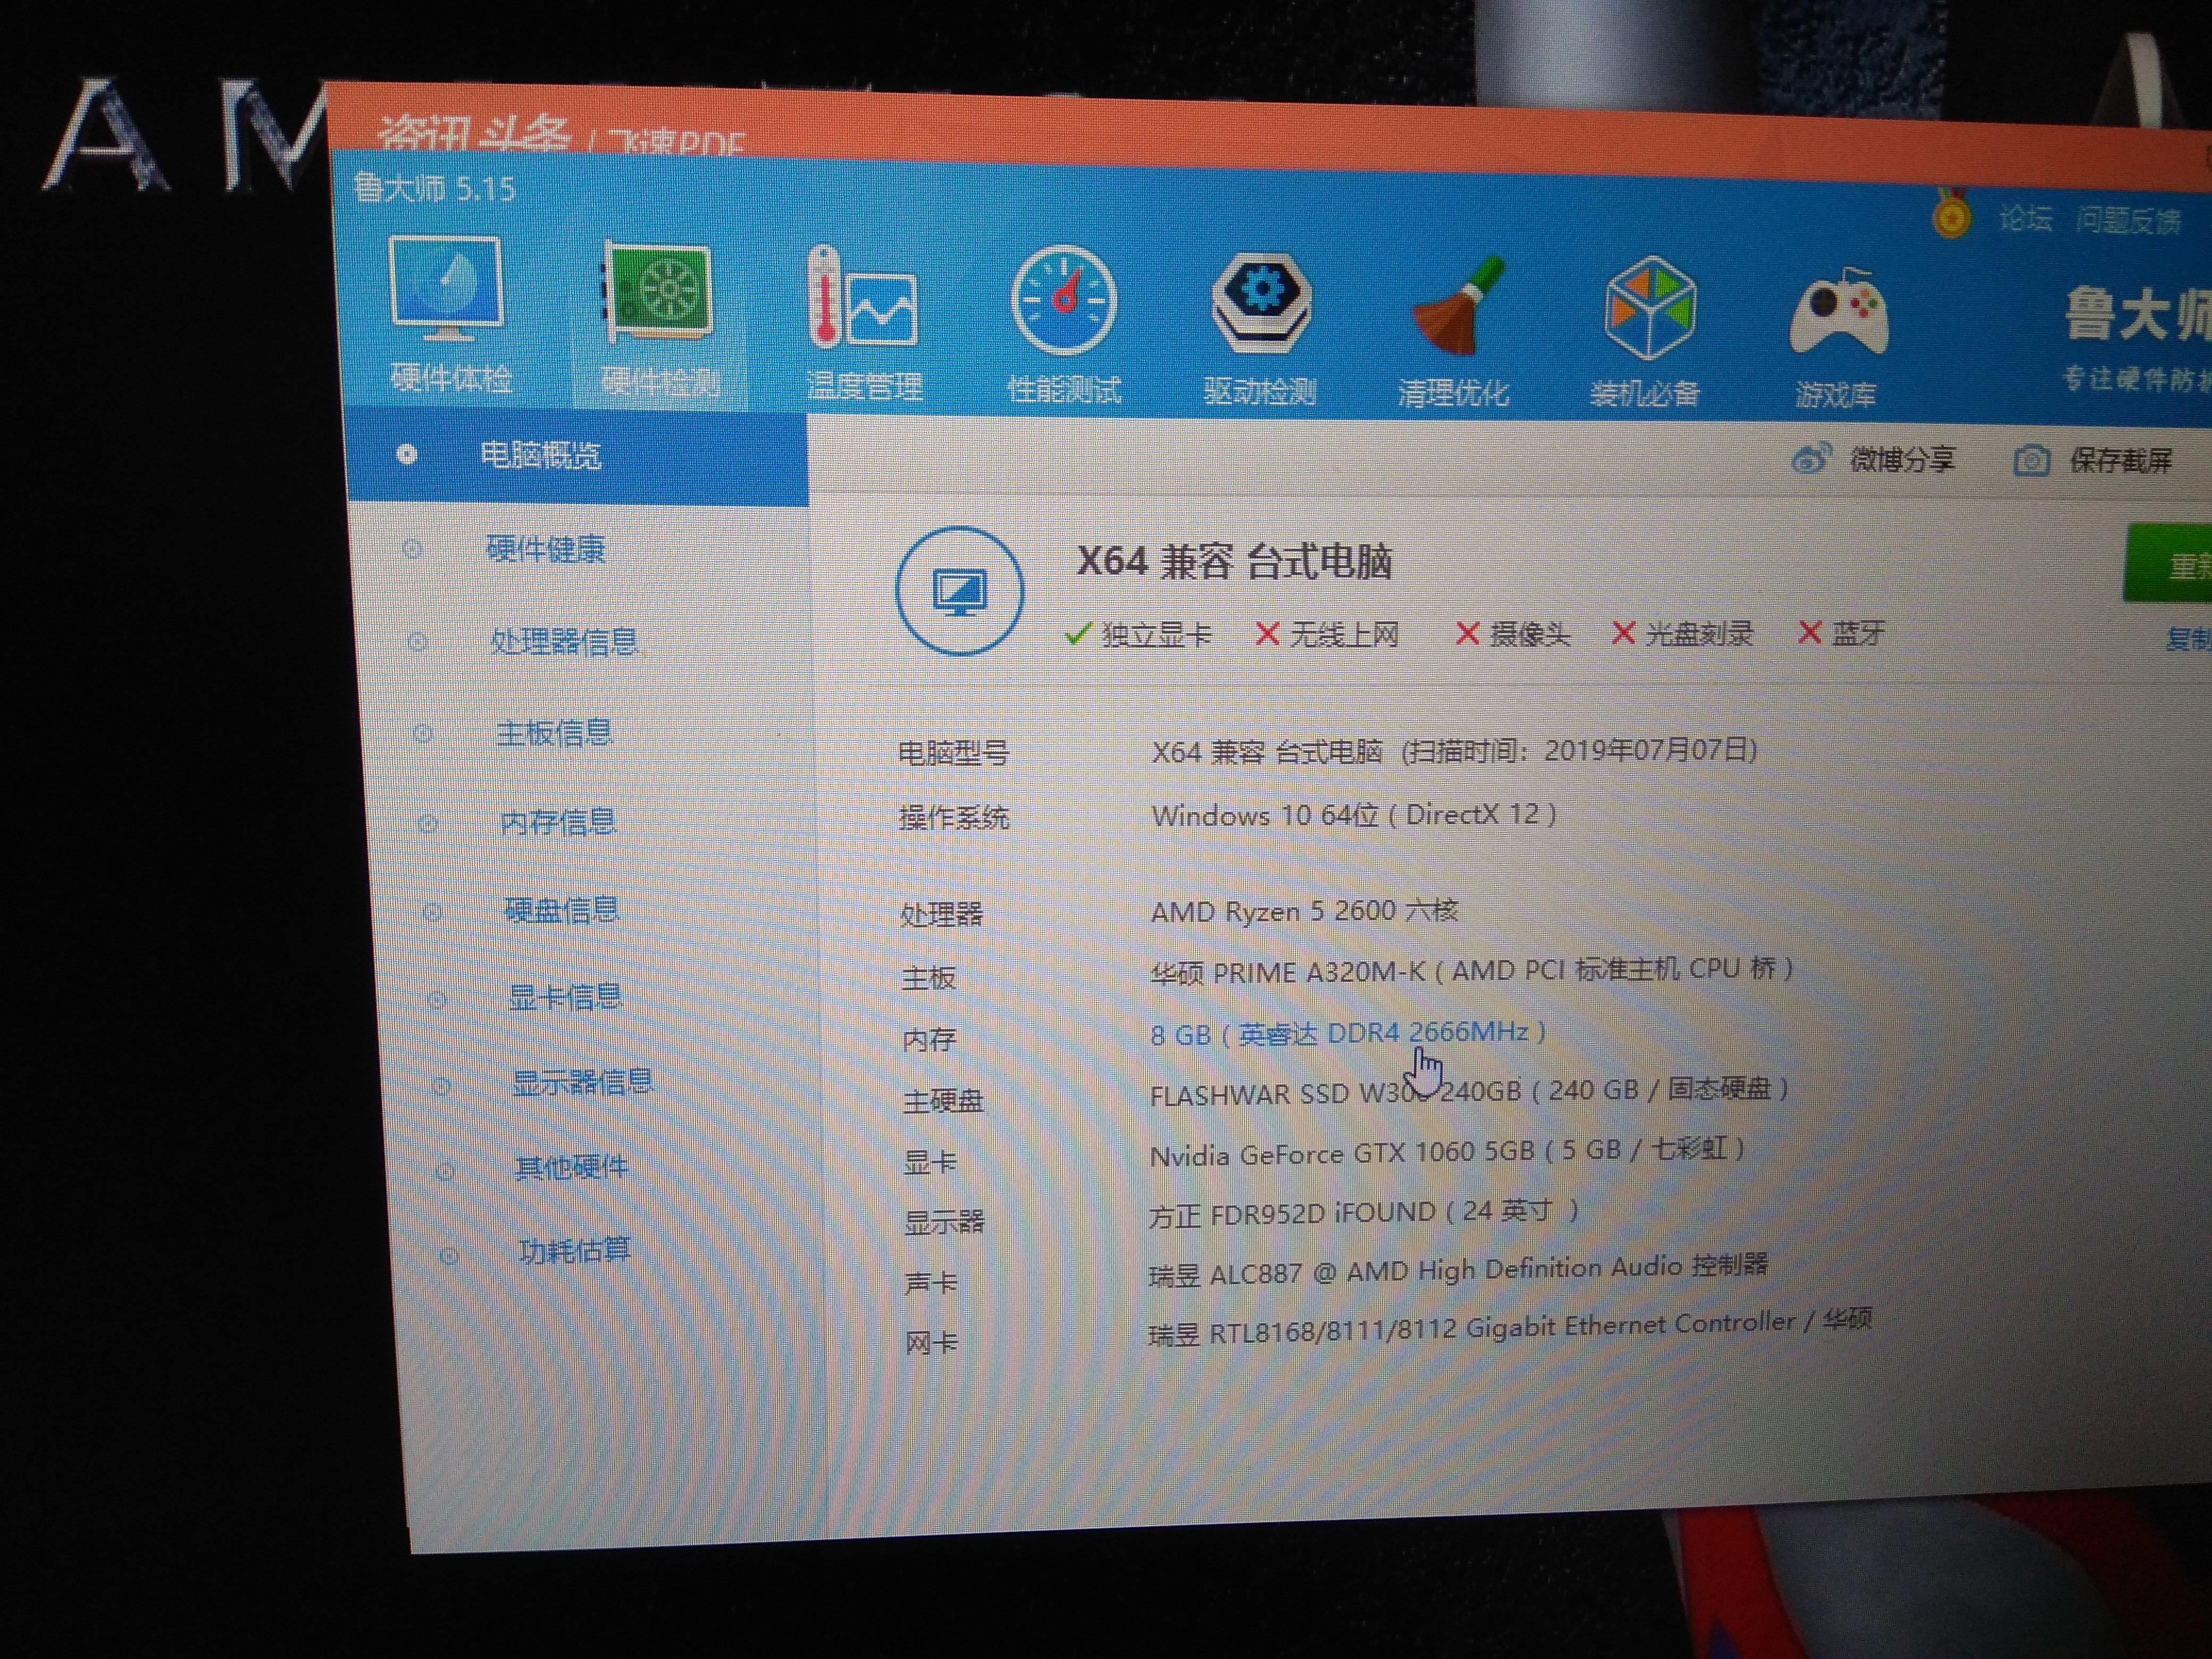Open 主板信息 sidebar item

click(x=554, y=733)
